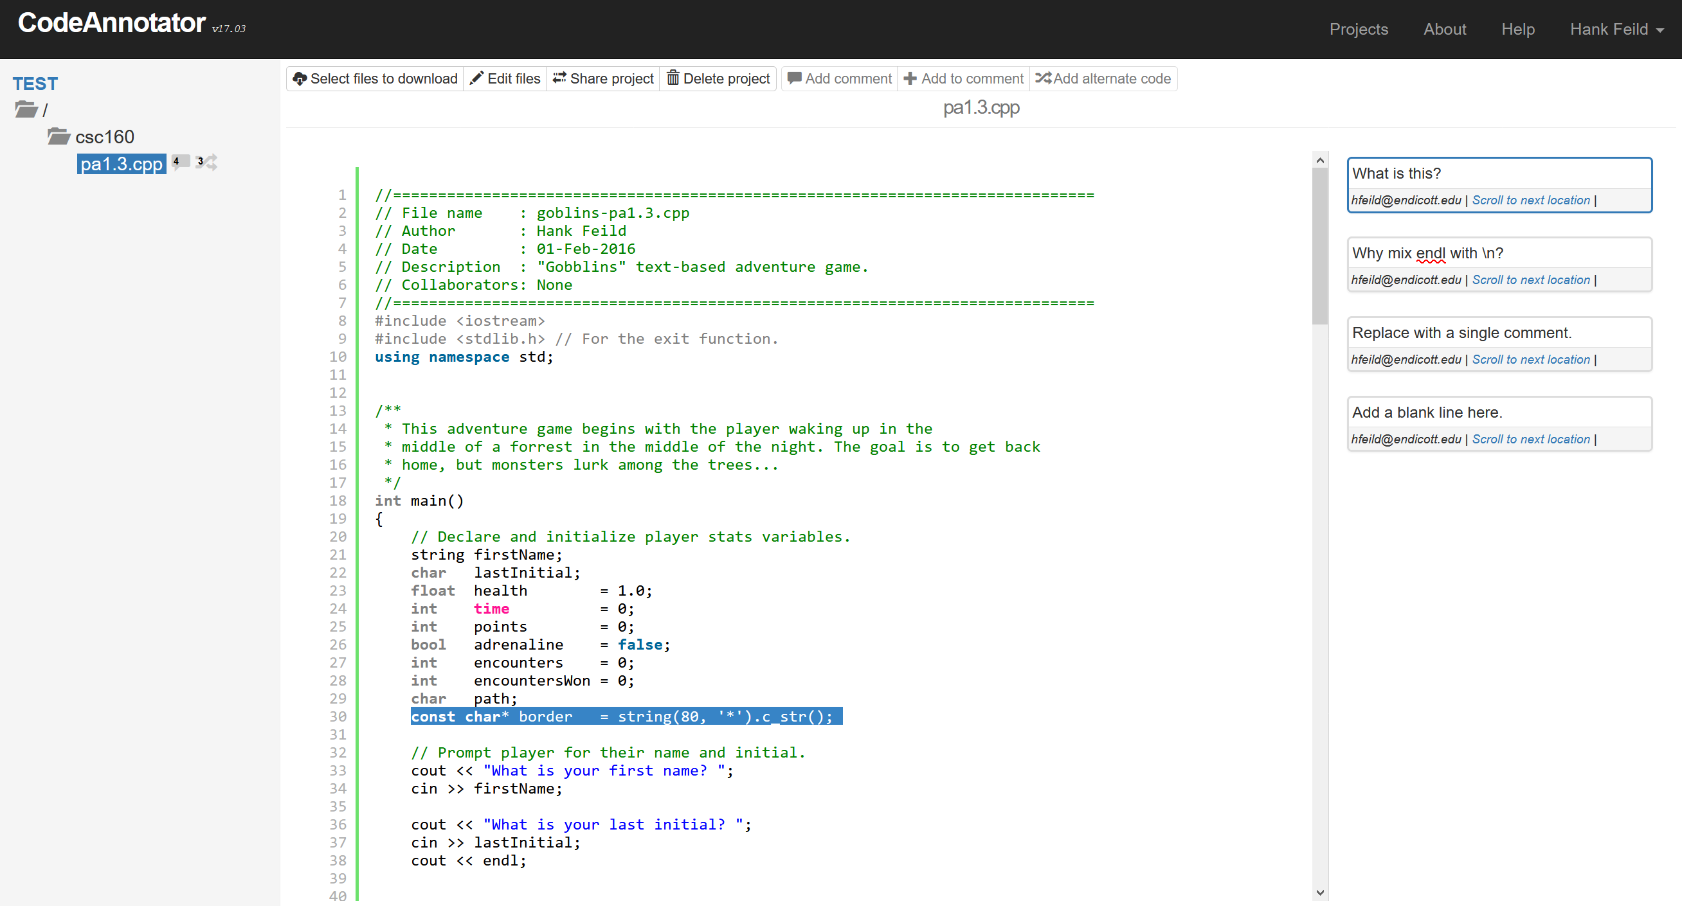Image resolution: width=1682 pixels, height=906 pixels.
Task: Collapse the csc160 folder
Action: tap(59, 136)
